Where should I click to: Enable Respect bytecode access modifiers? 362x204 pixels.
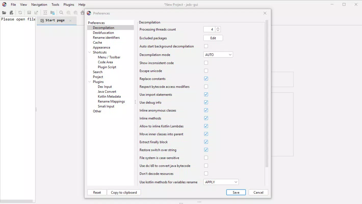tap(206, 86)
